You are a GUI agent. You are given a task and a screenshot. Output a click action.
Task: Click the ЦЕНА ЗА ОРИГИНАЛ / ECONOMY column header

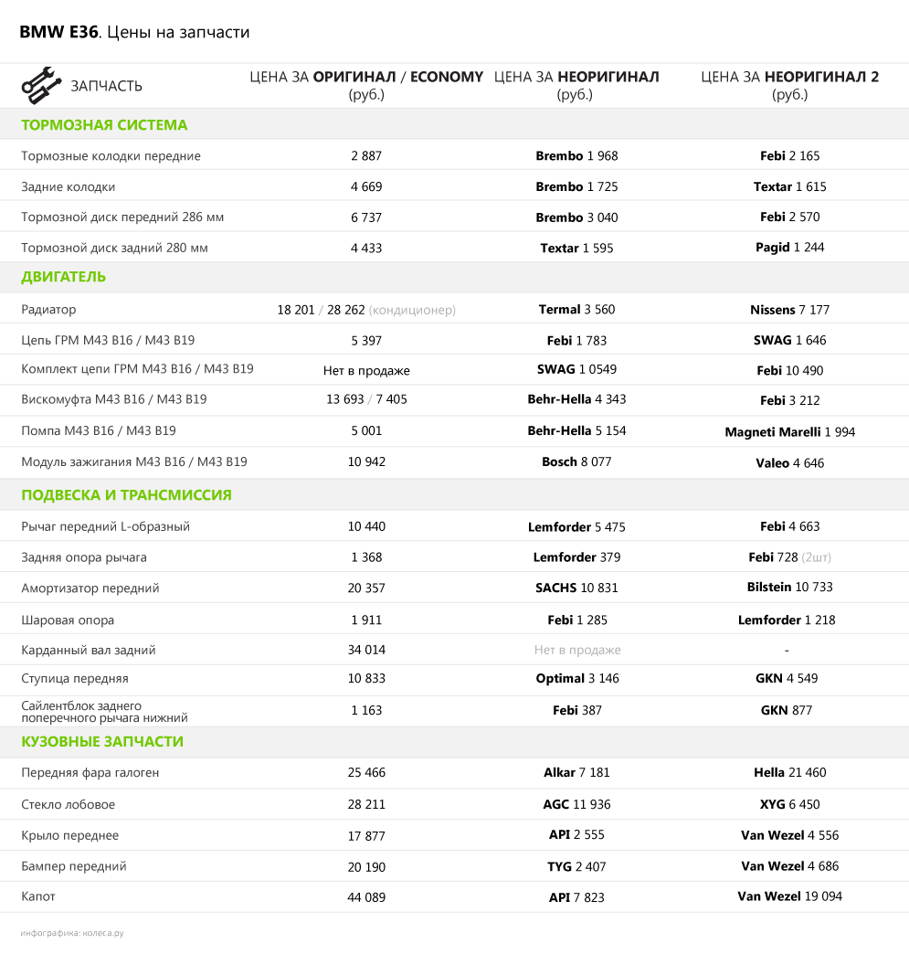[x=366, y=85]
